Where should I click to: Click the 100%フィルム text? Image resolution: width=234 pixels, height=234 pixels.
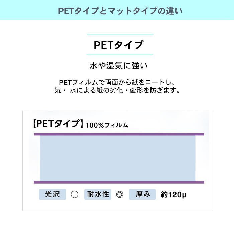coord(107,125)
